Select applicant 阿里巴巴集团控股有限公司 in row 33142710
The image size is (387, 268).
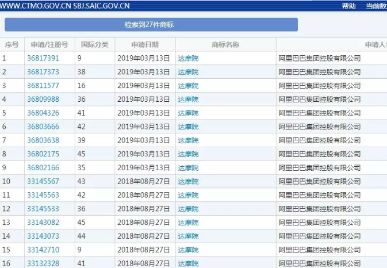tap(320, 250)
